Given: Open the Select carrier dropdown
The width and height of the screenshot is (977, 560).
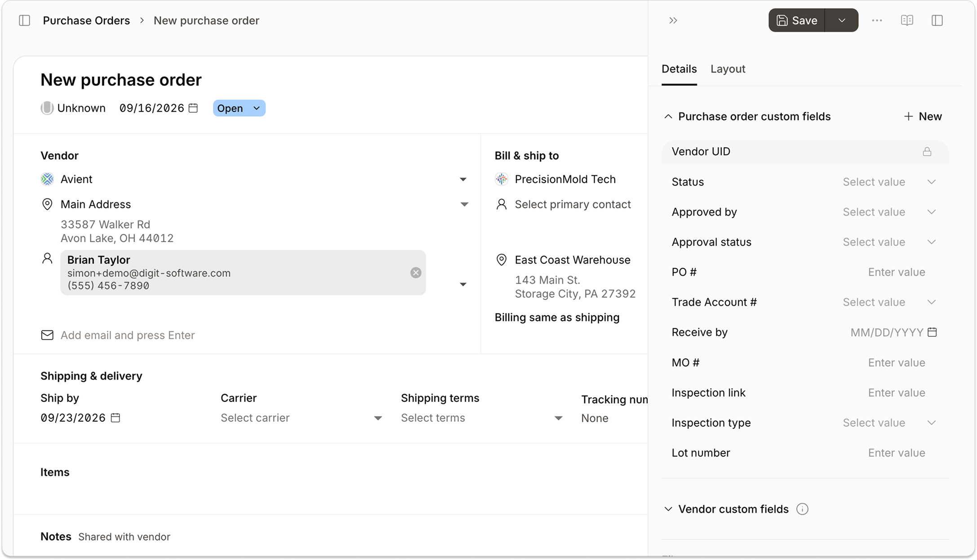Looking at the screenshot, I should pyautogui.click(x=301, y=418).
